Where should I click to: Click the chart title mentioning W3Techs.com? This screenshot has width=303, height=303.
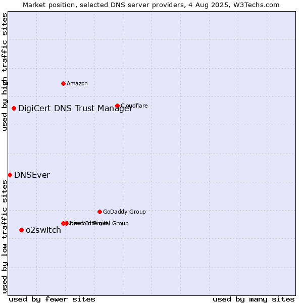151,5
